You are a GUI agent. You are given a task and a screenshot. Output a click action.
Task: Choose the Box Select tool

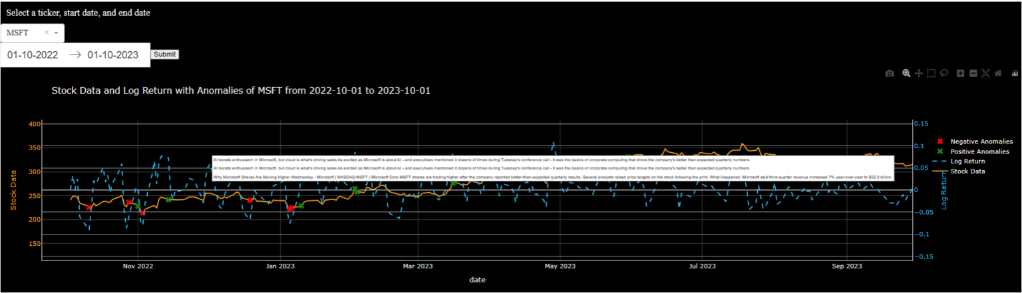click(x=932, y=74)
